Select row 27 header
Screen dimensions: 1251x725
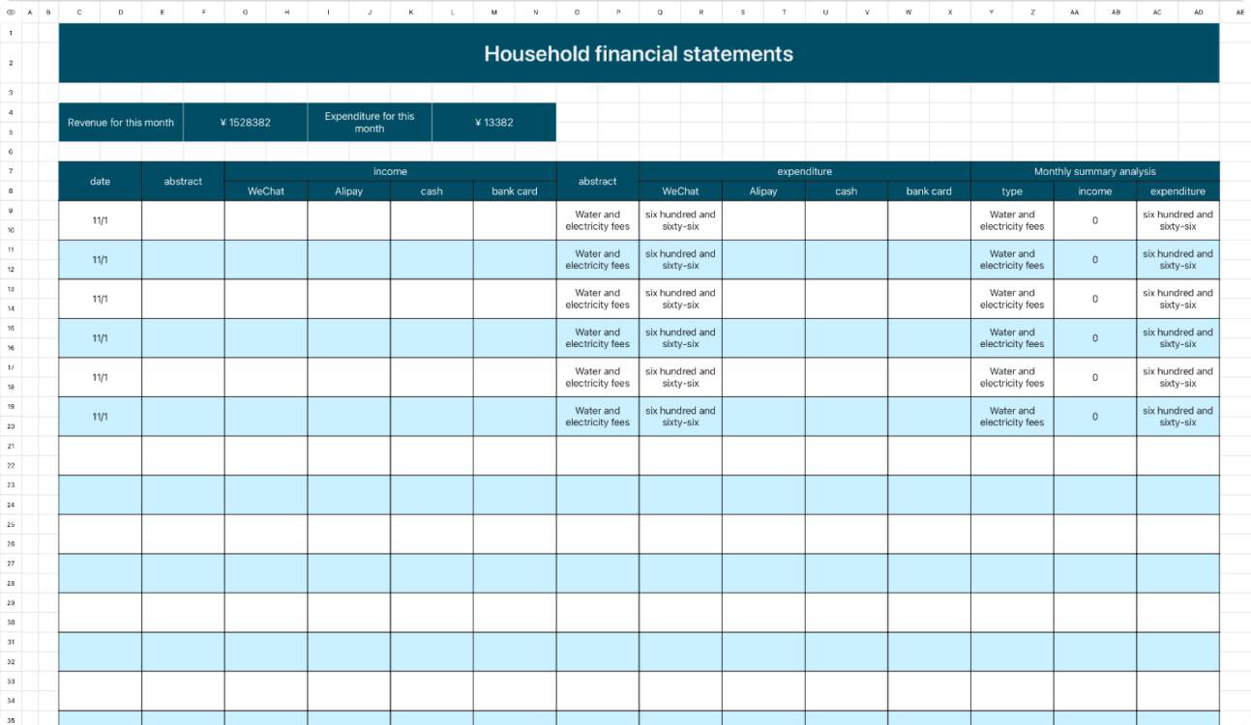(11, 564)
